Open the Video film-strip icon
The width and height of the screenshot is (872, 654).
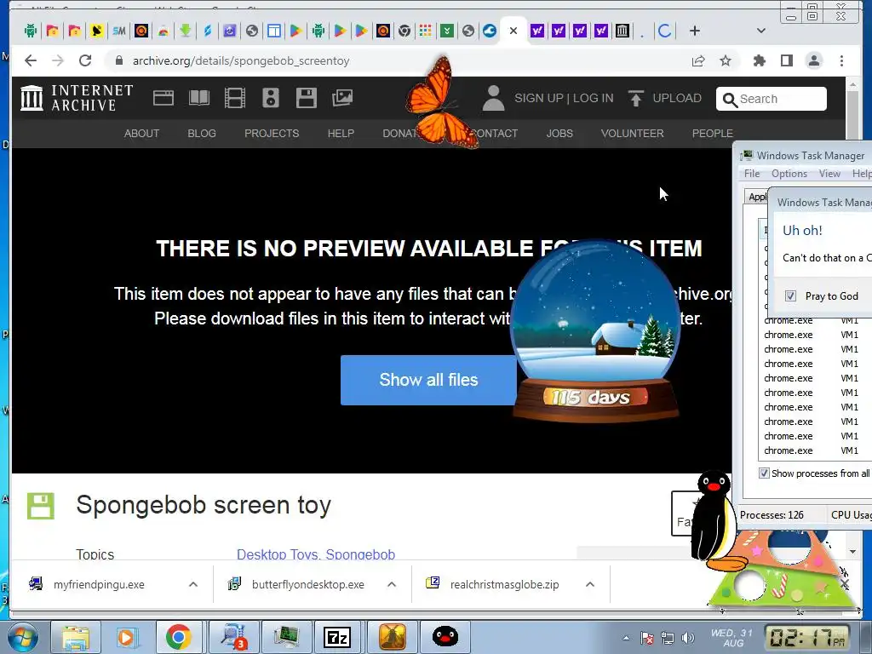click(x=235, y=98)
